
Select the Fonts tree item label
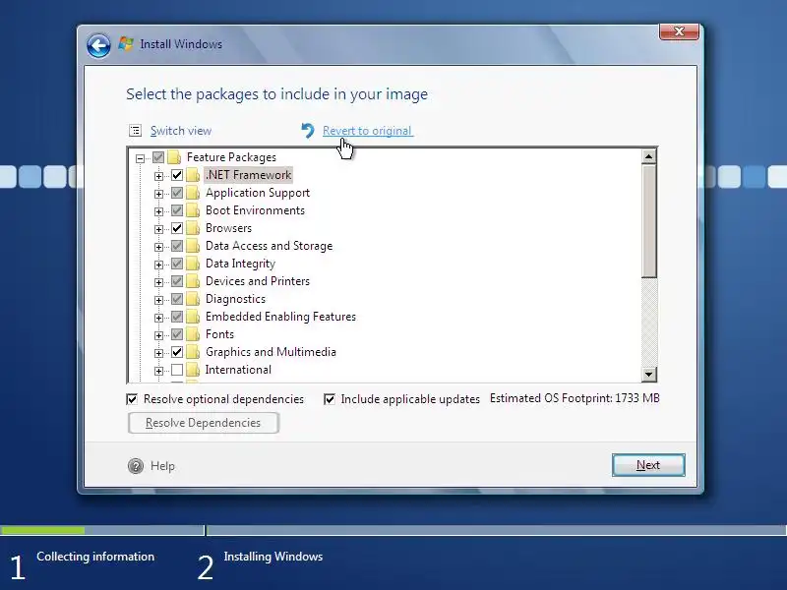click(x=219, y=334)
